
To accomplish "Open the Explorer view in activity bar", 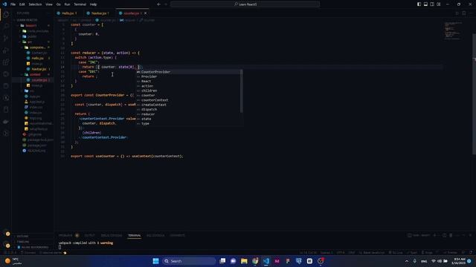I will (6, 14).
